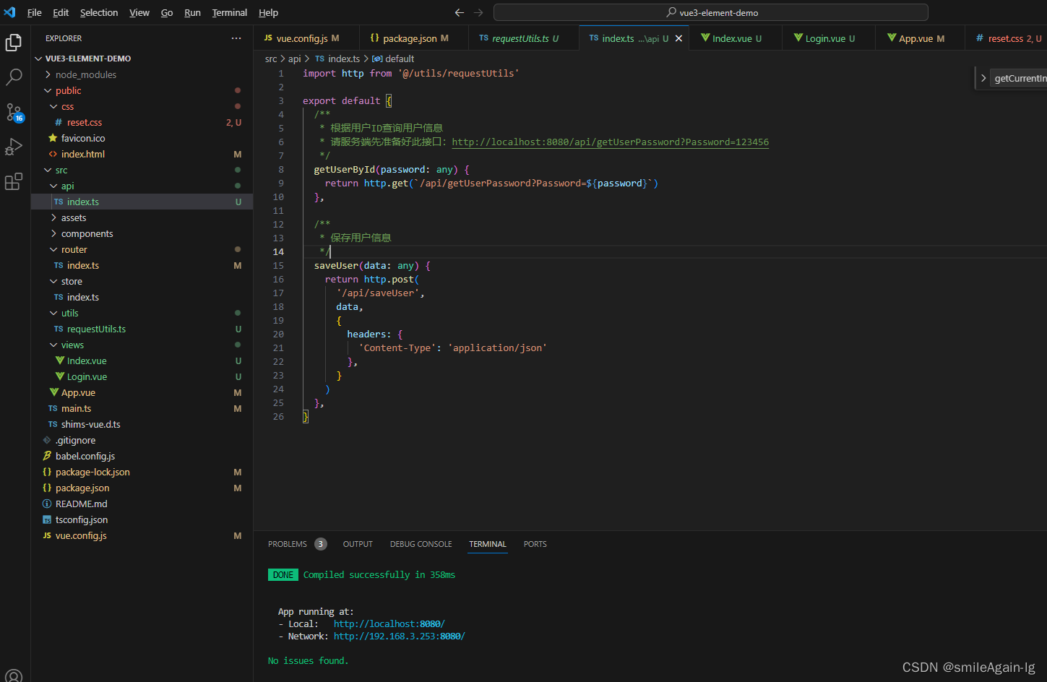The height and width of the screenshot is (682, 1047).
Task: Collapse the public folder
Action: click(48, 90)
